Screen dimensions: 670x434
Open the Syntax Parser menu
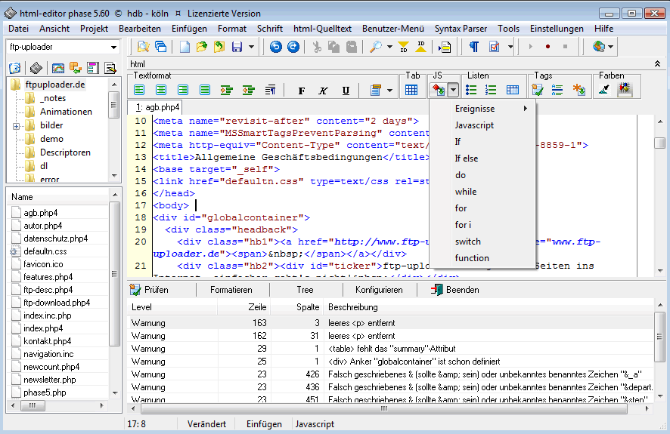(462, 29)
